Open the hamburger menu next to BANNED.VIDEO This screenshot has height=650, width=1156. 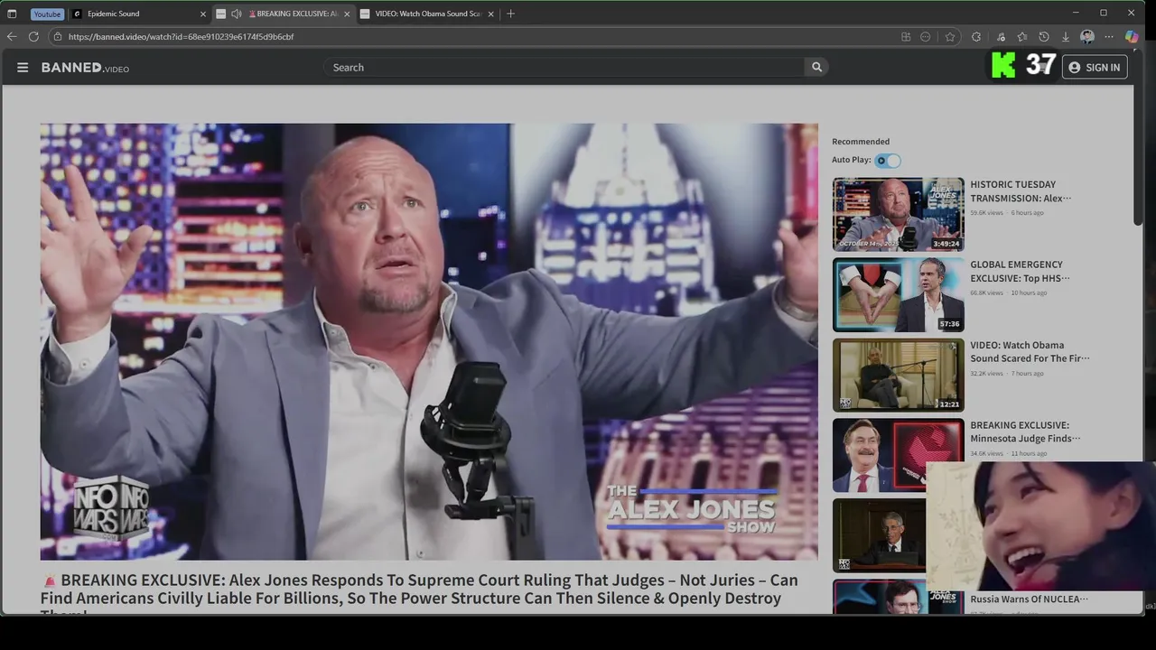click(x=23, y=68)
